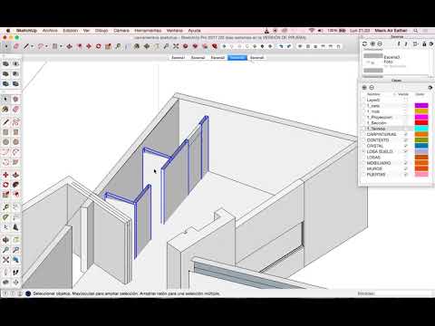The width and height of the screenshot is (435, 326).
Task: Toggle visibility of CONTEXTO layer
Action: (405, 140)
